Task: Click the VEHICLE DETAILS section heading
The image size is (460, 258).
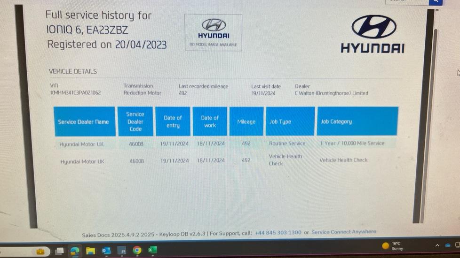Action: click(73, 71)
